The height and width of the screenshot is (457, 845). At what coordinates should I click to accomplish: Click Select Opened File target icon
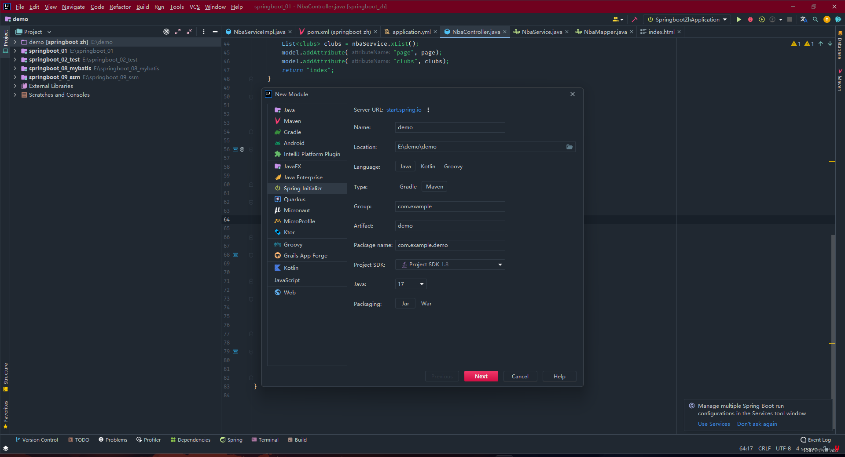pos(166,32)
